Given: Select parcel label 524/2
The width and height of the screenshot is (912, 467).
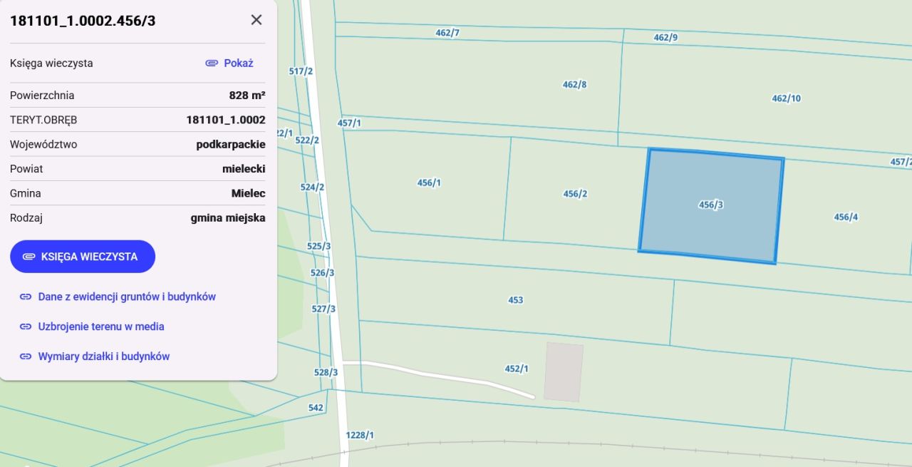Looking at the screenshot, I should [312, 188].
